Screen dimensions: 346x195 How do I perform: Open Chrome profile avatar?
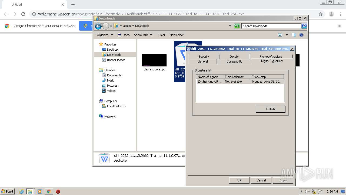coord(331,14)
